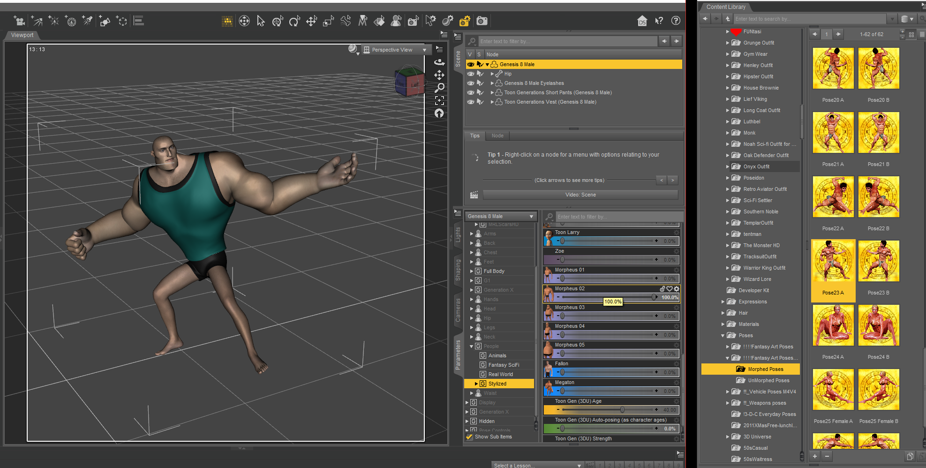Toggle visibility of Toon Generations Vest
The height and width of the screenshot is (468, 926).
[x=470, y=102]
